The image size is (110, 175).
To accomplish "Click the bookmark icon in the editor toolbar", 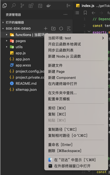I will point(85,13).
